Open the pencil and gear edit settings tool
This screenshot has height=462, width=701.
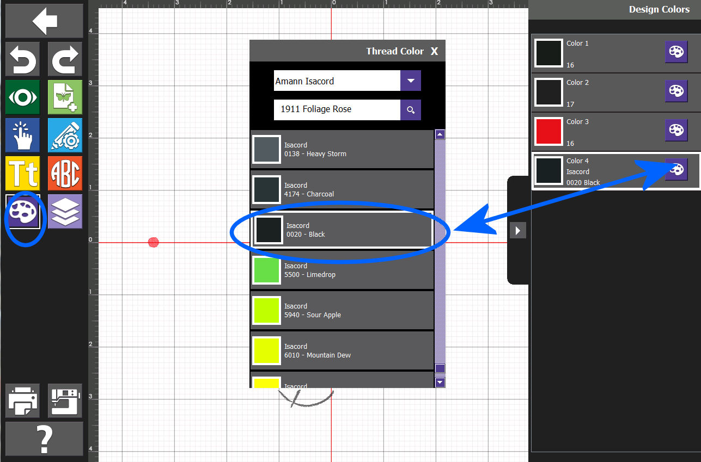(65, 135)
